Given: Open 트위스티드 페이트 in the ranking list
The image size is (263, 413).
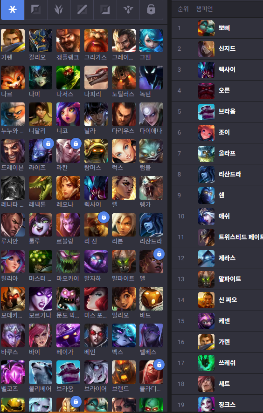Looking at the screenshot, I should (217, 237).
